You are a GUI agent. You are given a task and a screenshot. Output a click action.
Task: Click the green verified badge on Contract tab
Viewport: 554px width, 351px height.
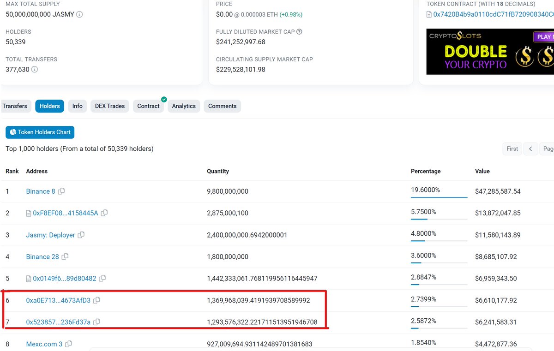pos(163,99)
